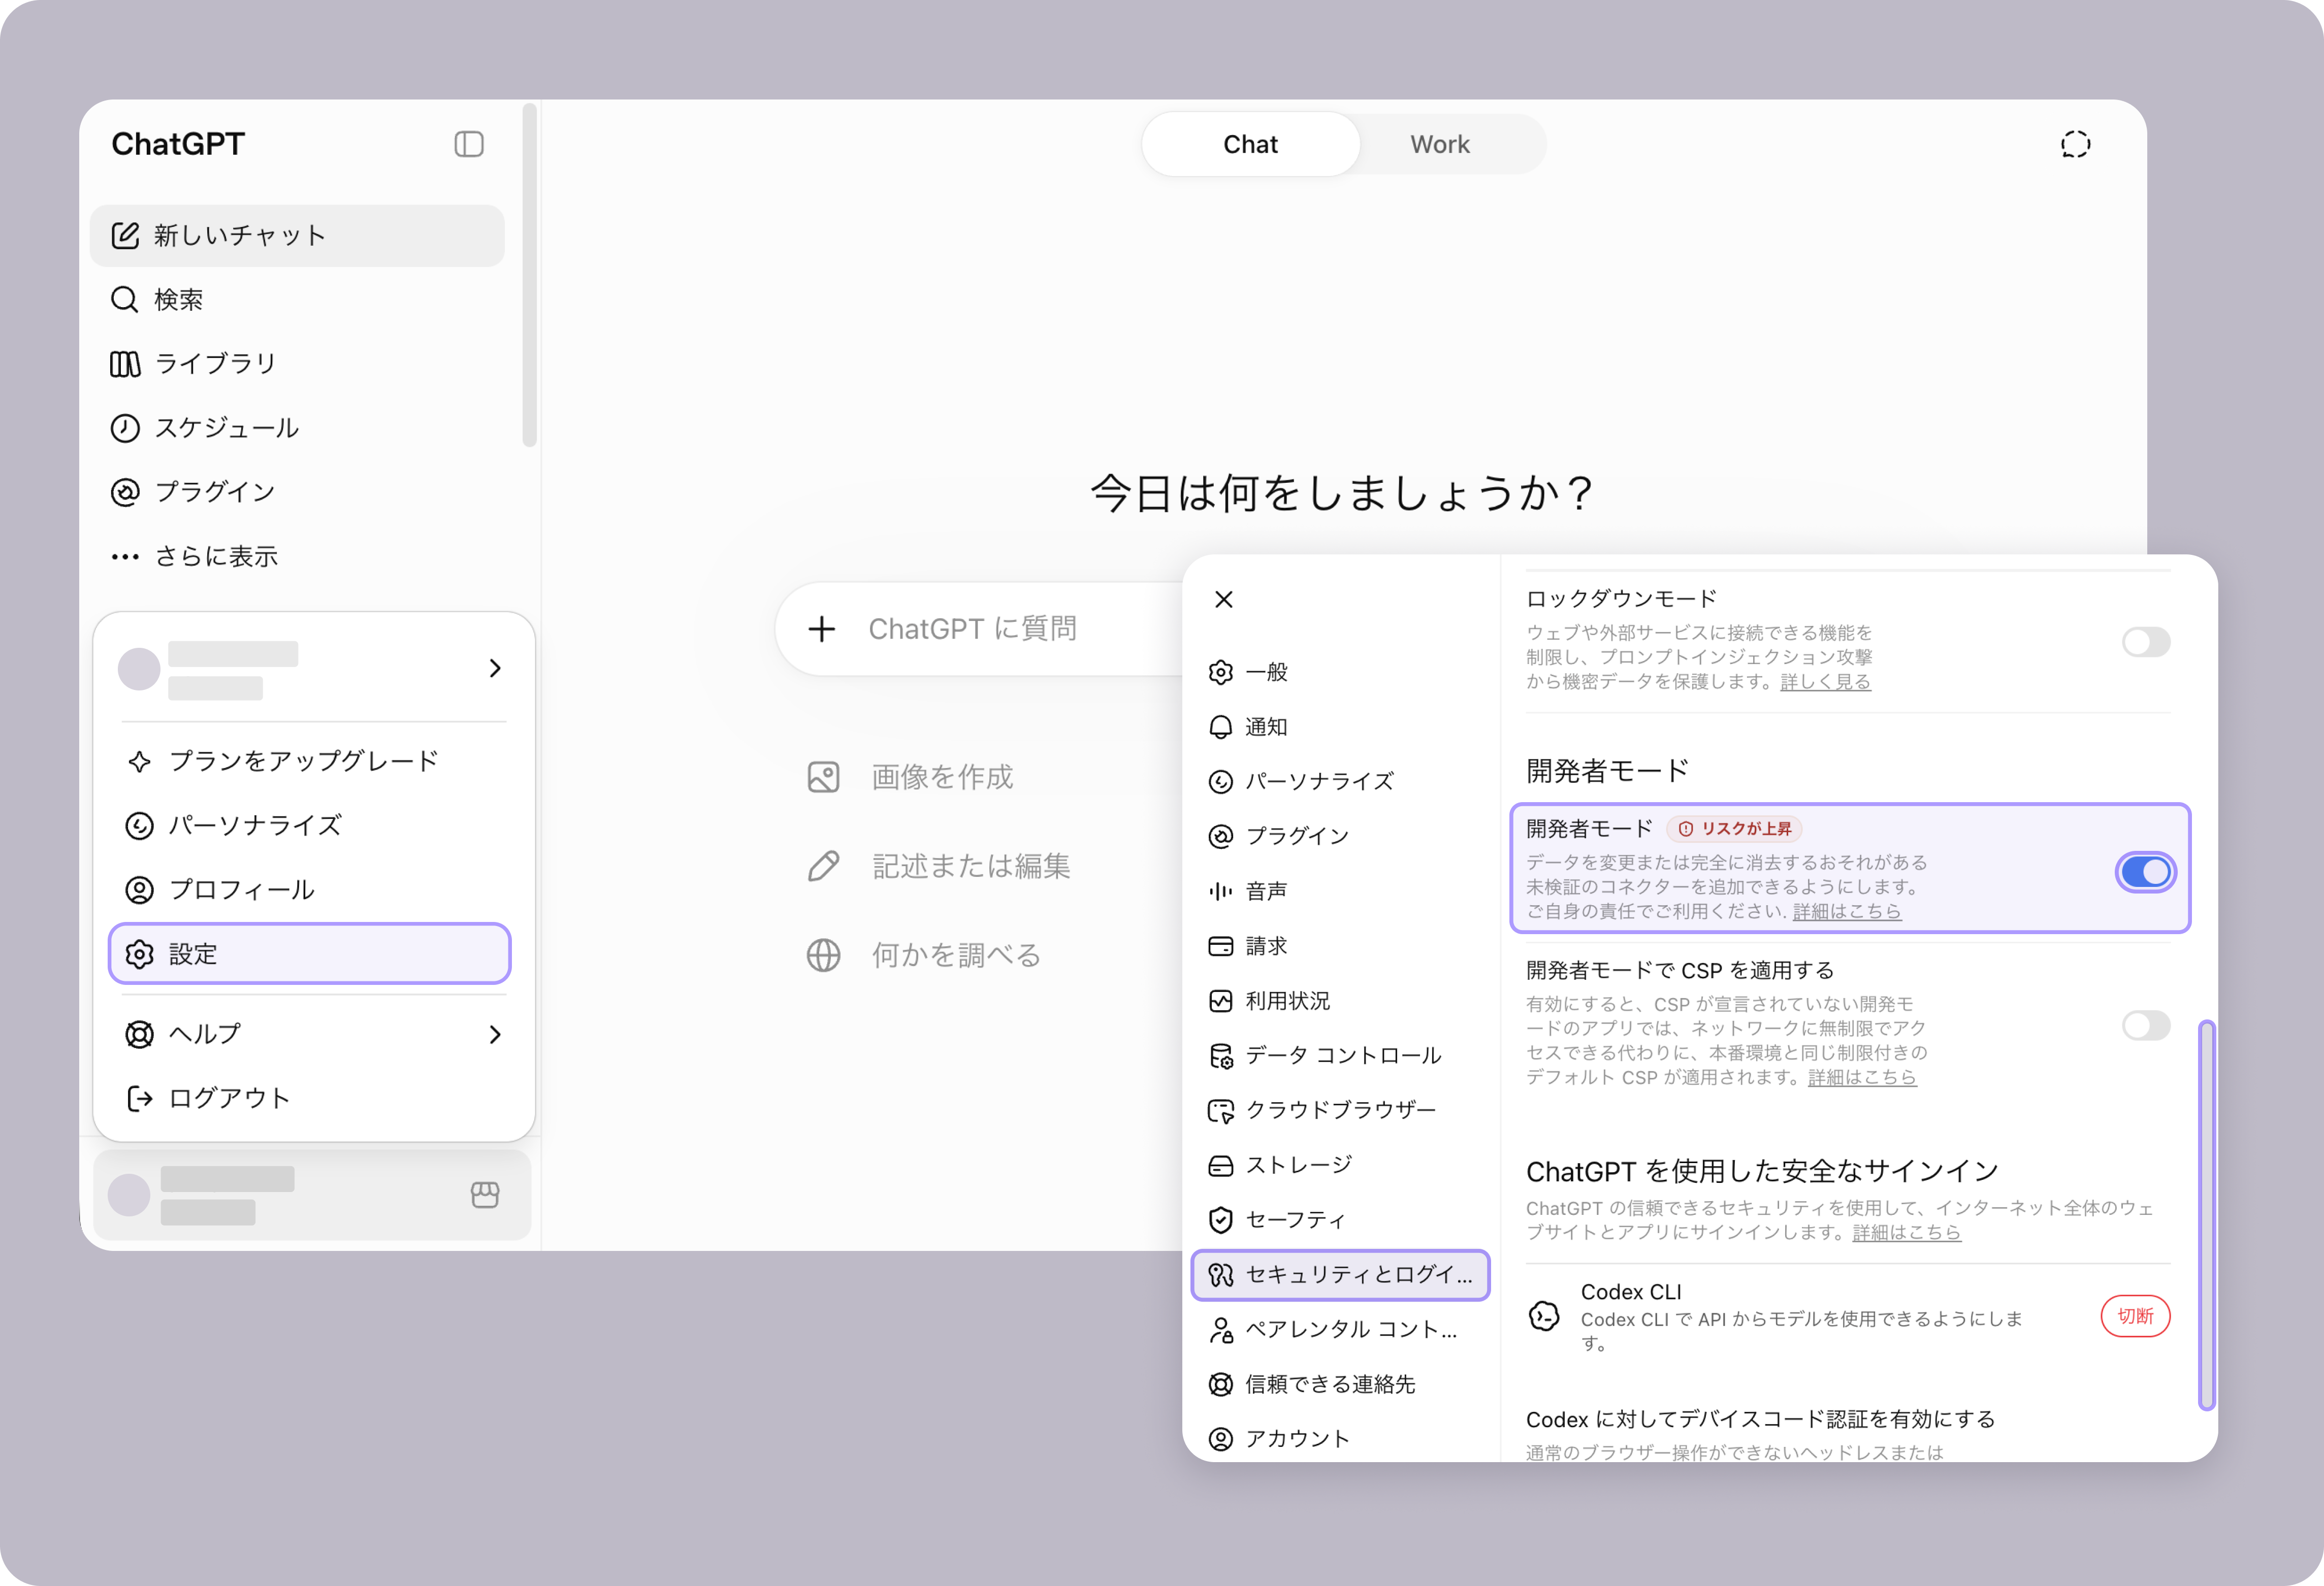
Task: Click the さらに表示 three-dots icon
Action: coord(125,556)
